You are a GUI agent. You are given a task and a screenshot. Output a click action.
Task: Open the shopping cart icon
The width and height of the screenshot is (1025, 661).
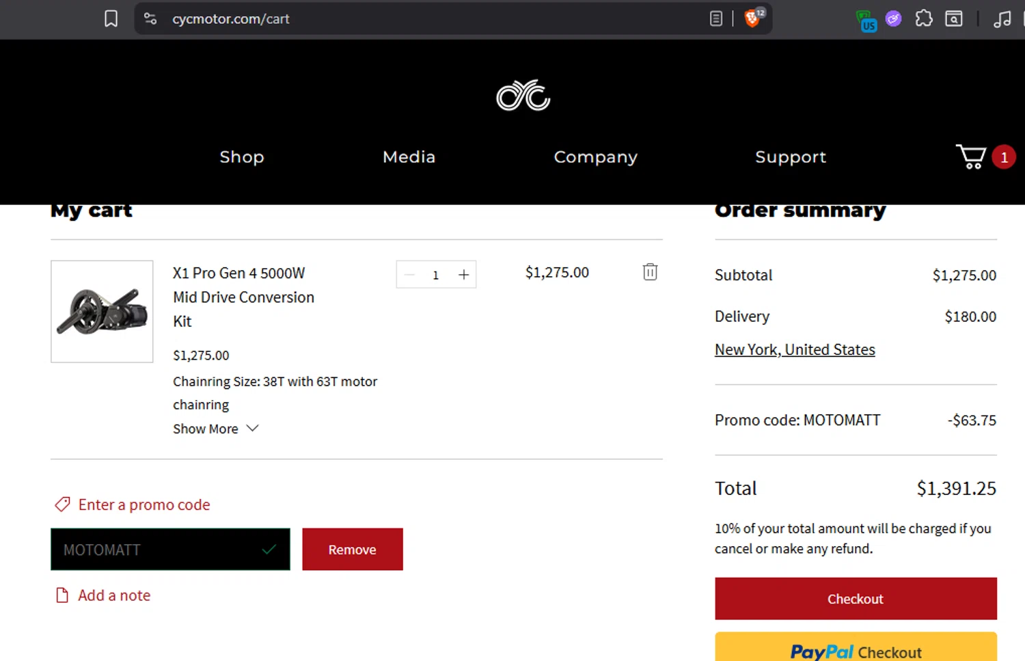[970, 157]
